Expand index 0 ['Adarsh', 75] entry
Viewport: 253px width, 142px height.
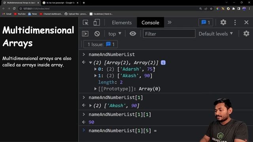(x=95, y=69)
